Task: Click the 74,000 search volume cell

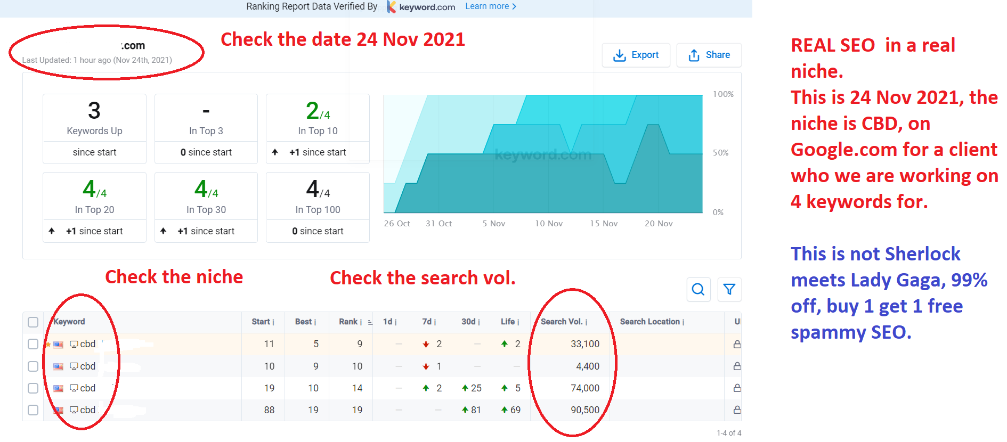Action: [x=585, y=388]
